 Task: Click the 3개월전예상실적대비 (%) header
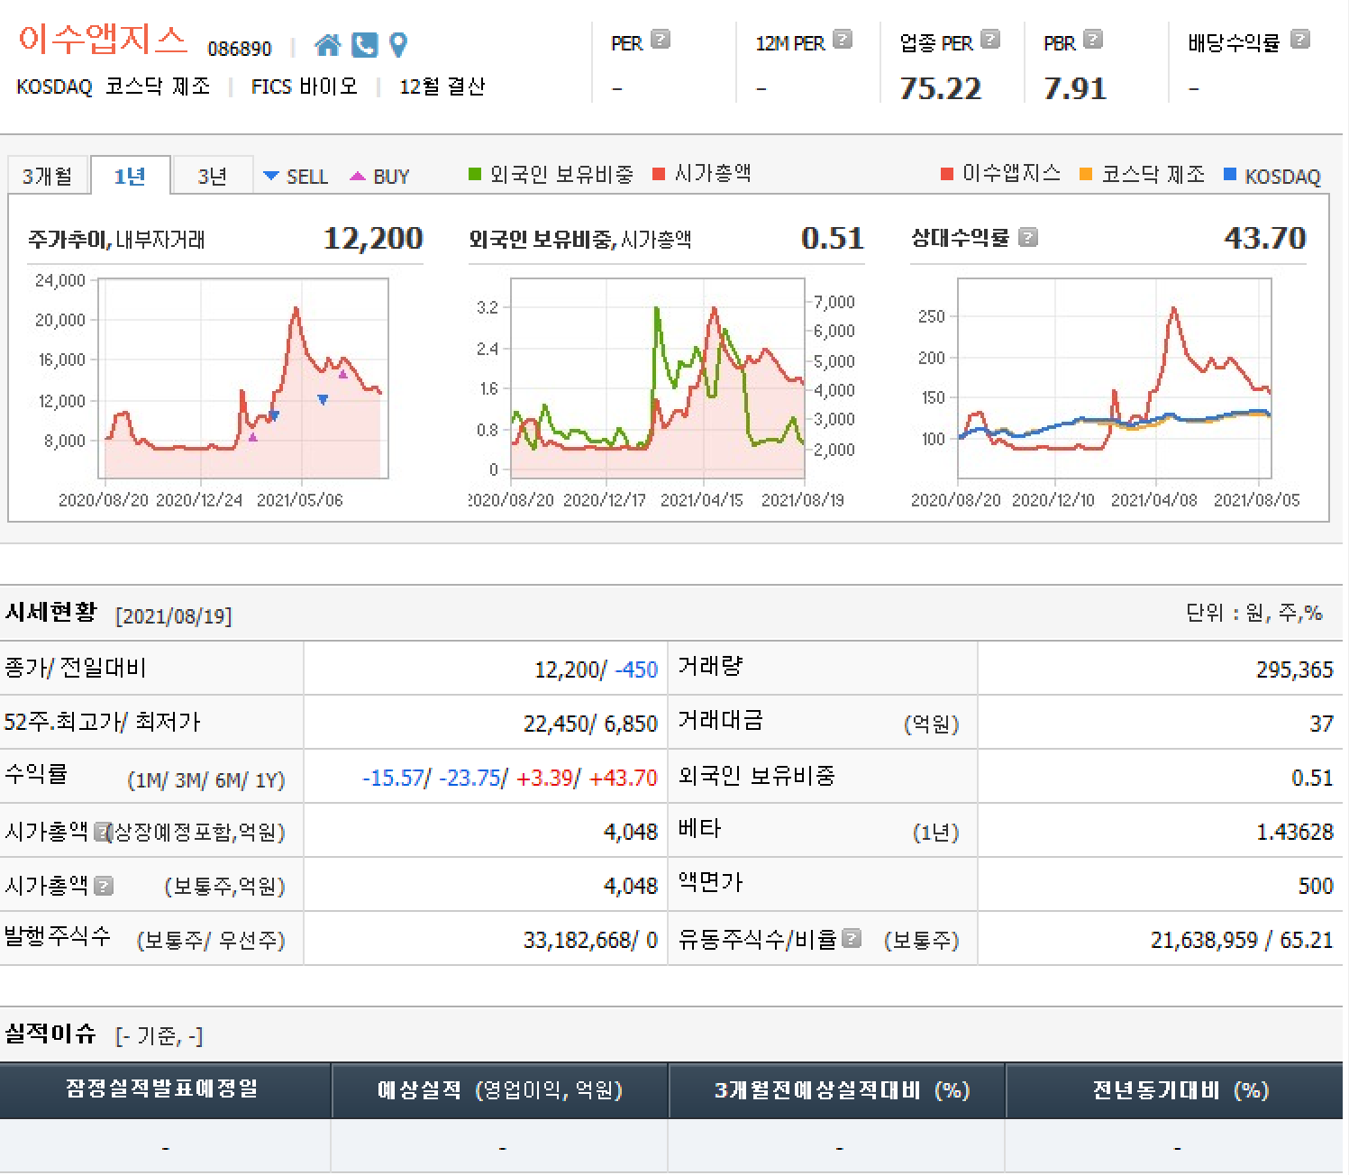(x=837, y=1090)
